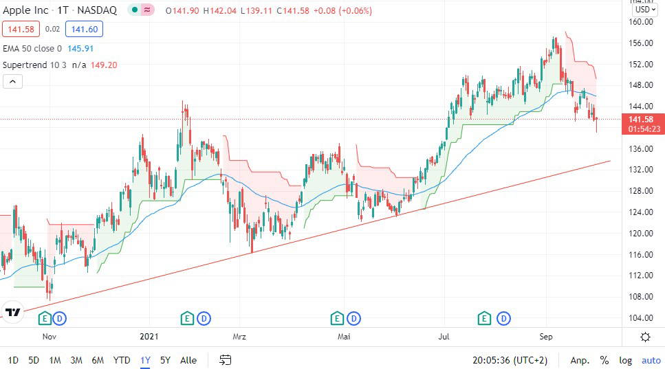This screenshot has width=665, height=369.
Task: Click the 160.00 price axis label
Action: click(x=640, y=21)
